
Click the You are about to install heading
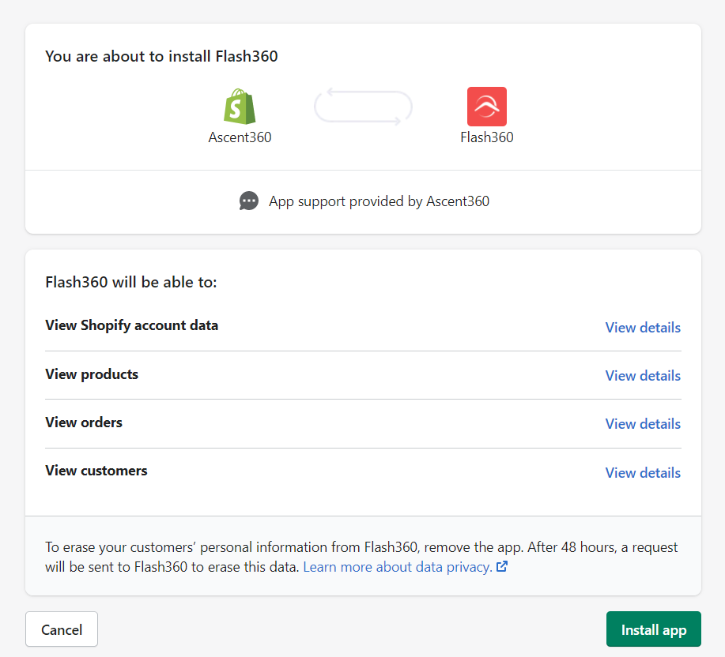(x=161, y=57)
